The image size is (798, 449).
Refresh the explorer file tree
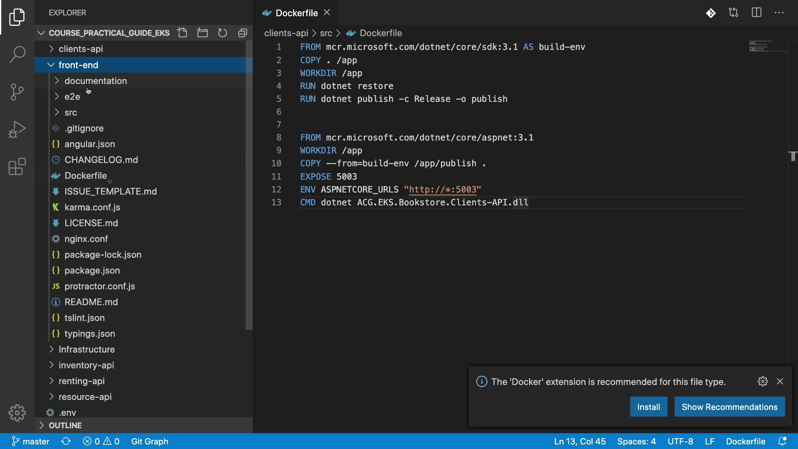point(222,33)
